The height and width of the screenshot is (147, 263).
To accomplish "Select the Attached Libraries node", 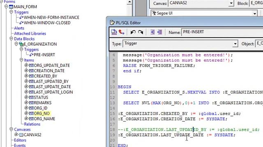I will (30, 33).
